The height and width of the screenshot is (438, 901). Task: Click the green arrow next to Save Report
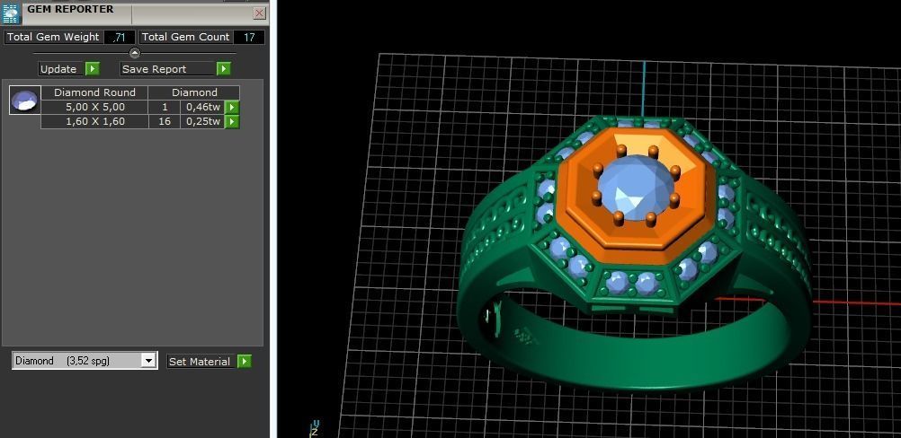click(x=224, y=69)
